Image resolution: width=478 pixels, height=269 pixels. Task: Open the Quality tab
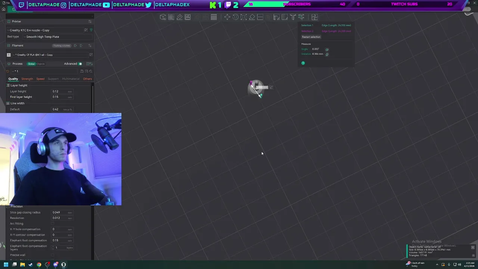pos(13,79)
